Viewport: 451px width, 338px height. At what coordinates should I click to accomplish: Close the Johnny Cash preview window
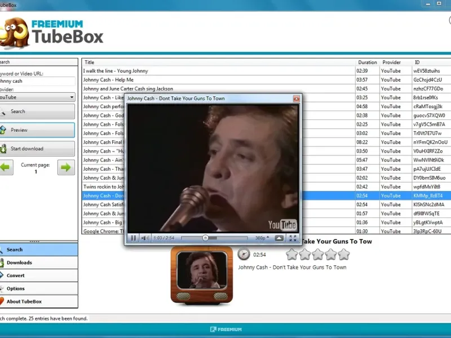pyautogui.click(x=297, y=99)
